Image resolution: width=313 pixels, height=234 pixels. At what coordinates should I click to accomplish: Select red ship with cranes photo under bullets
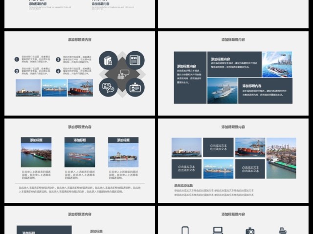click(80, 88)
